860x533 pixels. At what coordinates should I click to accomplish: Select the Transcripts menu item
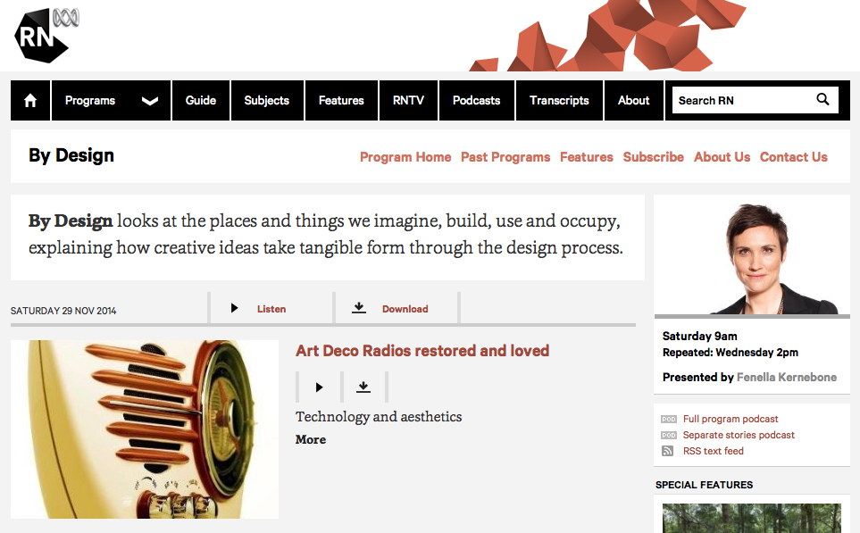(559, 101)
